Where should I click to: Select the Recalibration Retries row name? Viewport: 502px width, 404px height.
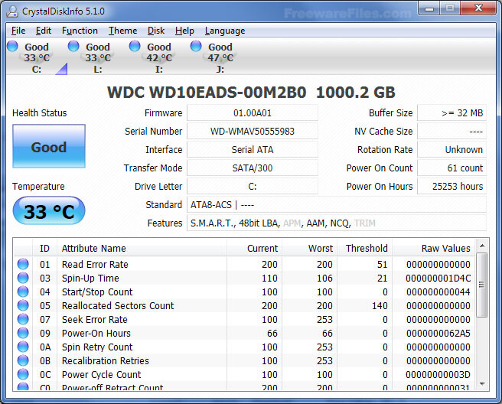[106, 361]
